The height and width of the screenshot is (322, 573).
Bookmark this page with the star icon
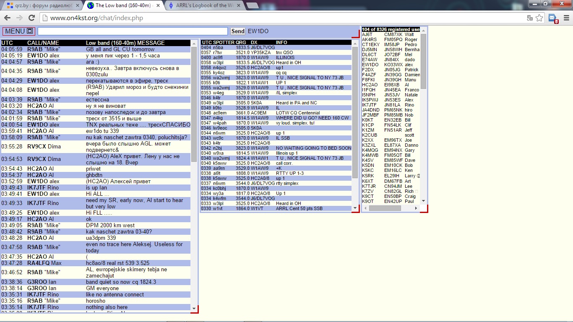click(x=539, y=18)
